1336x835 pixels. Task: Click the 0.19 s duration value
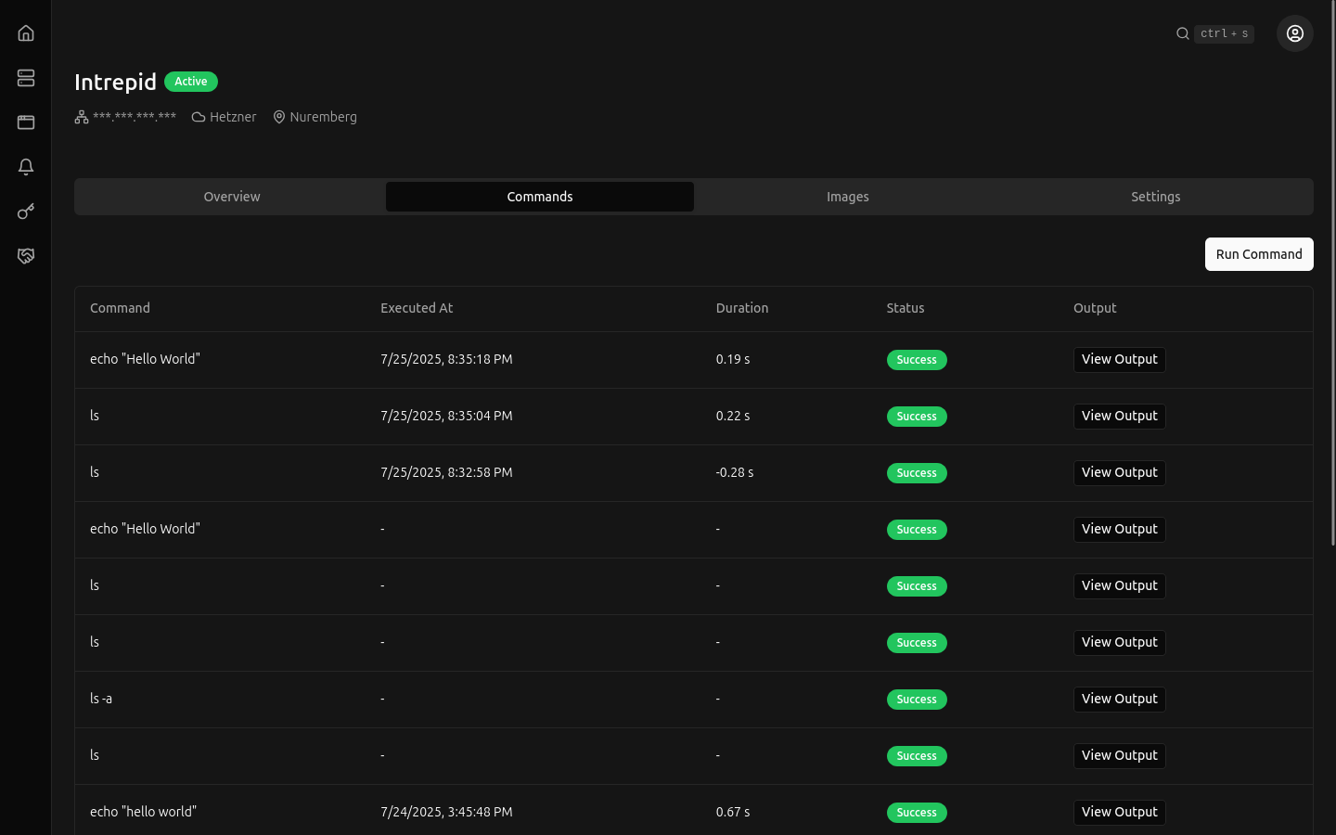(733, 359)
